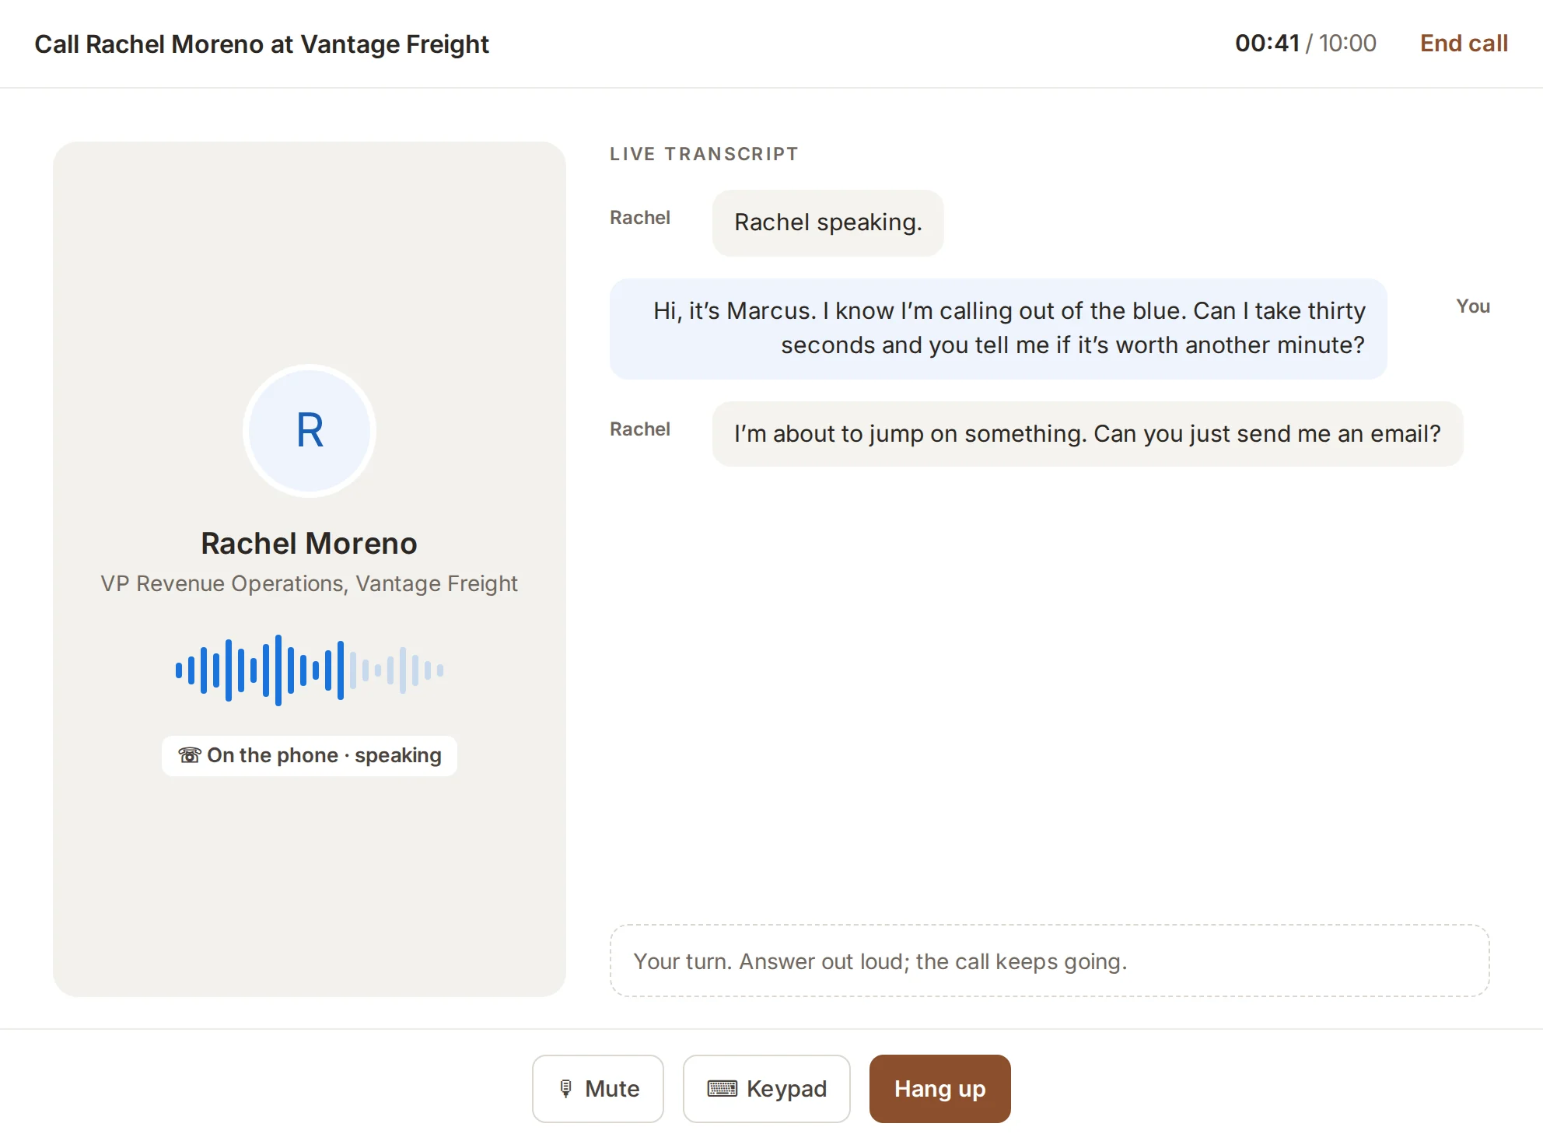The height and width of the screenshot is (1148, 1543).
Task: Click Rachel's avatar circle with letter R
Action: (x=310, y=431)
